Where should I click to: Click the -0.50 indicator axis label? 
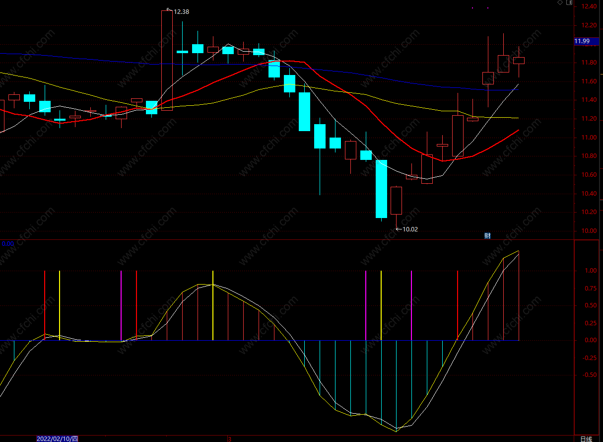click(589, 375)
